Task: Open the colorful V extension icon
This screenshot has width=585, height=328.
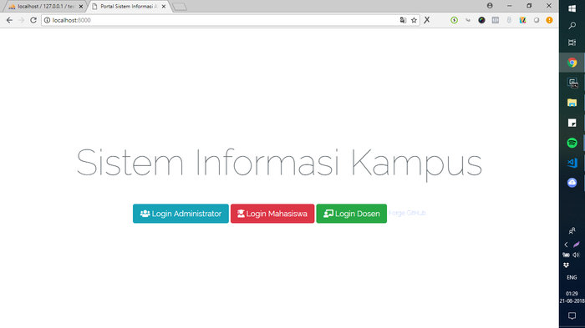Action: (x=522, y=20)
